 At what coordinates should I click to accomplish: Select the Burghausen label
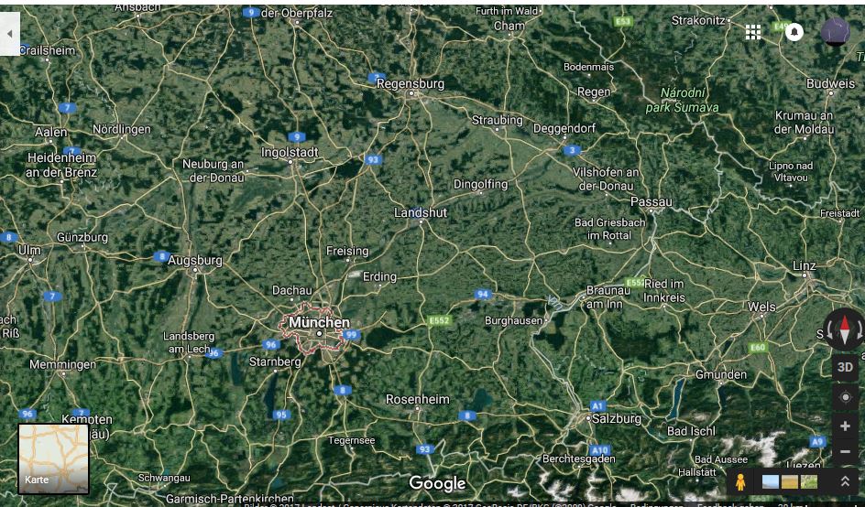(x=513, y=320)
